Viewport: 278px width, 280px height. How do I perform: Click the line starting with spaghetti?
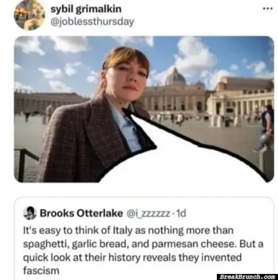[x=143, y=244]
